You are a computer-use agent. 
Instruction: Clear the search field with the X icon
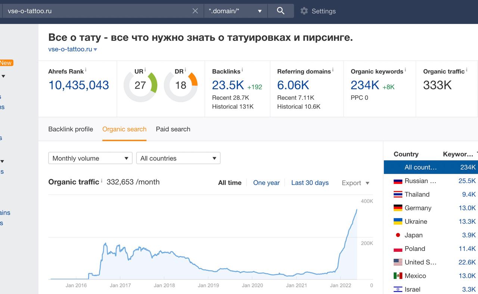[195, 11]
